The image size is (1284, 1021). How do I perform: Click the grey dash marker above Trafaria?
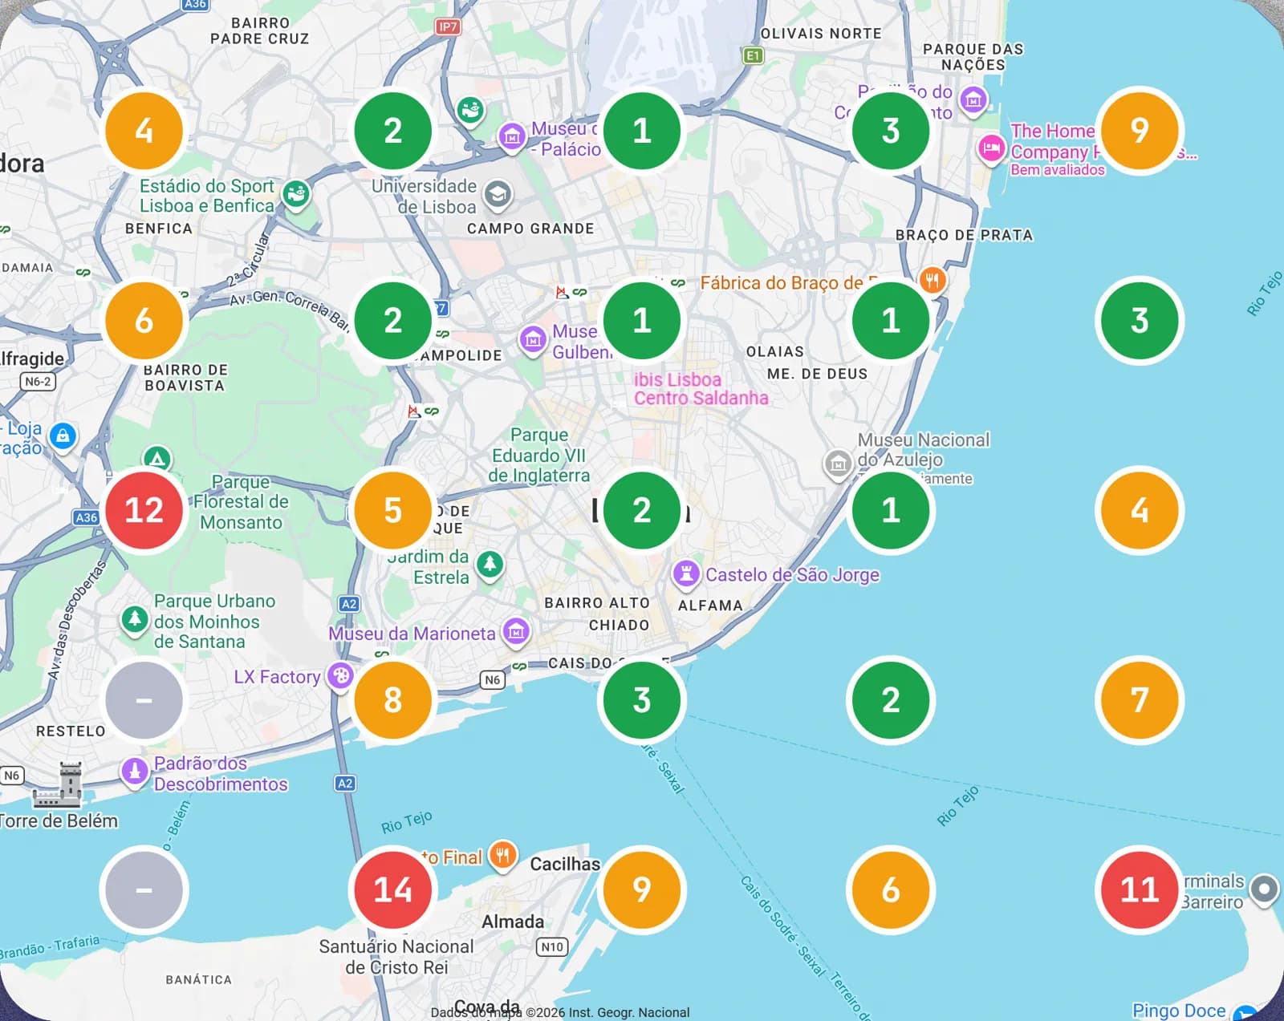(x=144, y=889)
